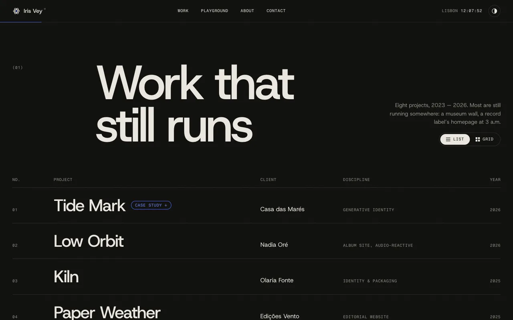The height and width of the screenshot is (320, 513).
Task: Click the Iris Vey logo icon
Action: [16, 11]
